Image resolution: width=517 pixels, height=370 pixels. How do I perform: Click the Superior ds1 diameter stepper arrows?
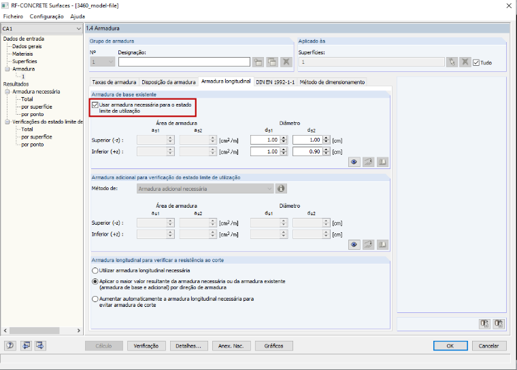[284, 140]
